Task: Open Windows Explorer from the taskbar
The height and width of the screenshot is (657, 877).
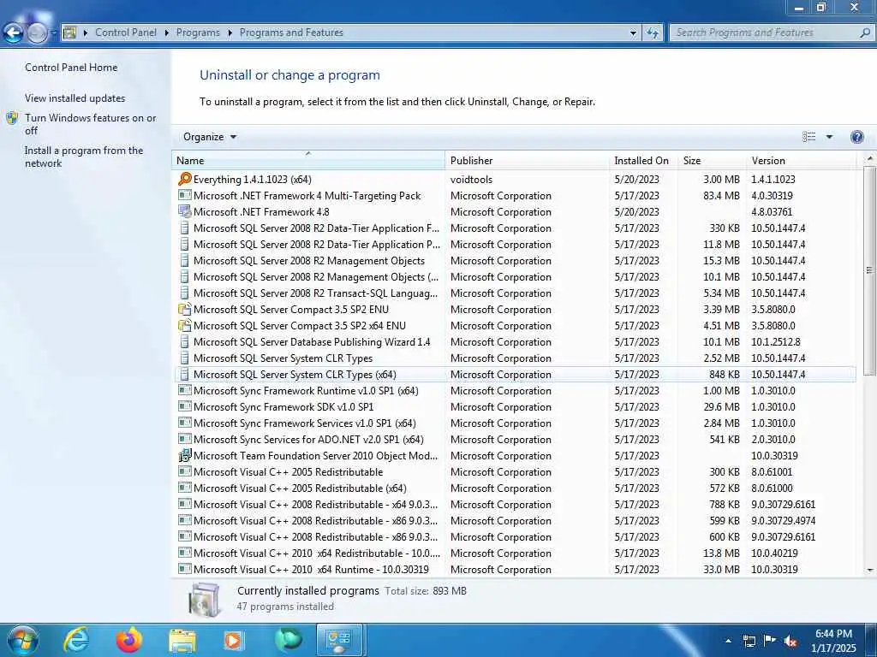Action: tap(182, 641)
